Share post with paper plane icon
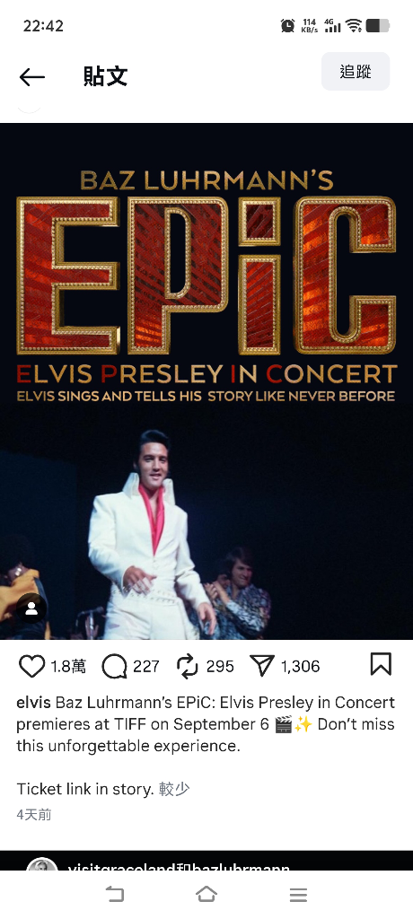 click(x=261, y=665)
